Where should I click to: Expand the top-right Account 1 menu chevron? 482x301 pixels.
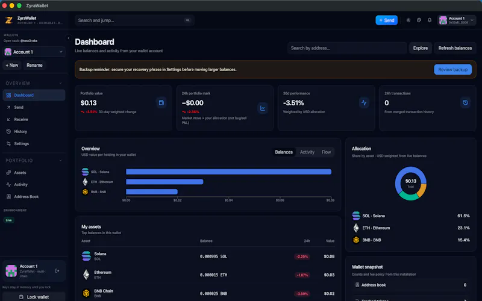pos(472,20)
